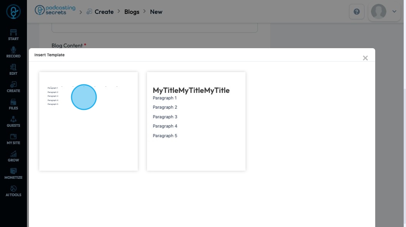The image size is (406, 227).
Task: Navigate to Create breadcrumb
Action: 104,12
